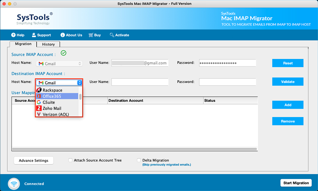Switch to the Migration tab
The image size is (318, 191).
23,44
